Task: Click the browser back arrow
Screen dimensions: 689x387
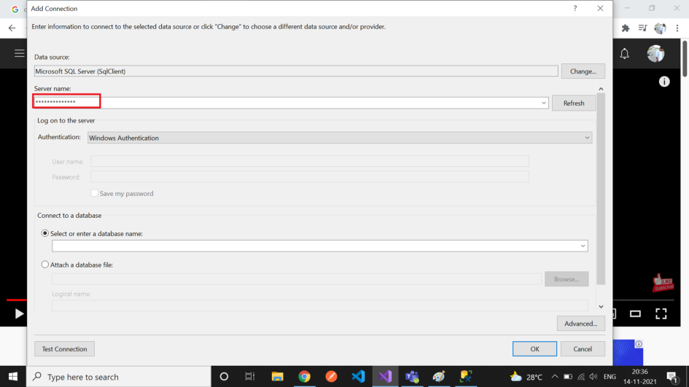Action: click(x=12, y=28)
